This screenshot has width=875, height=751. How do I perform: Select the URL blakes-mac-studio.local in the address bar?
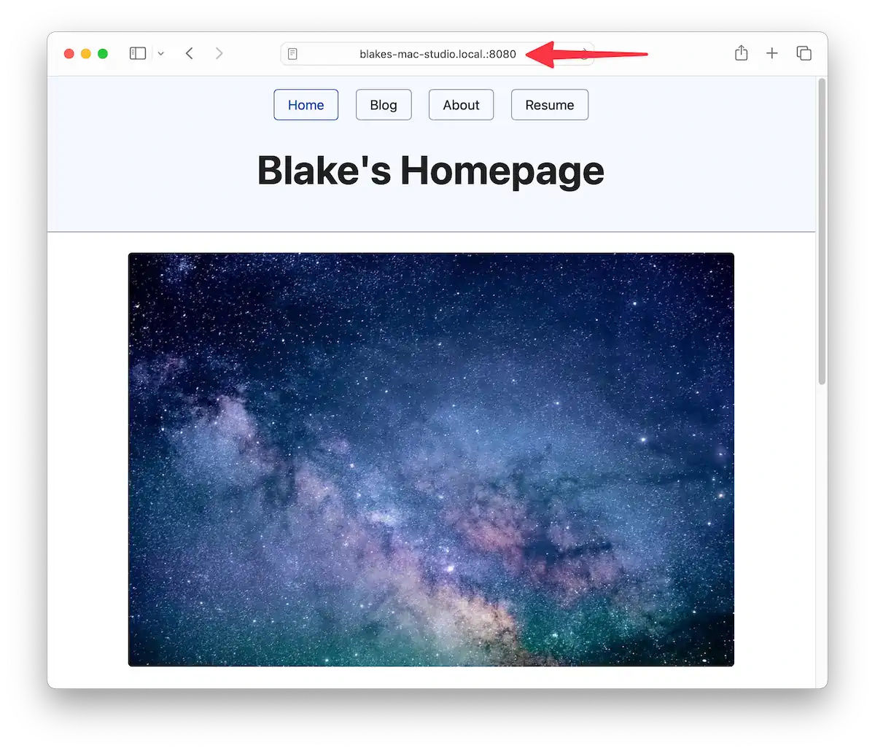pyautogui.click(x=437, y=53)
